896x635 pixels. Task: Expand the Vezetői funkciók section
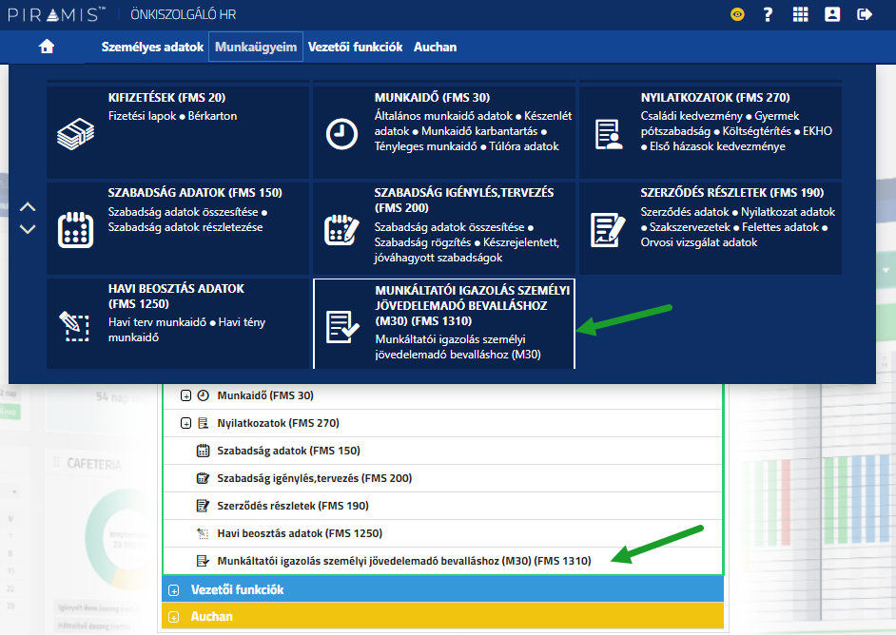point(174,589)
